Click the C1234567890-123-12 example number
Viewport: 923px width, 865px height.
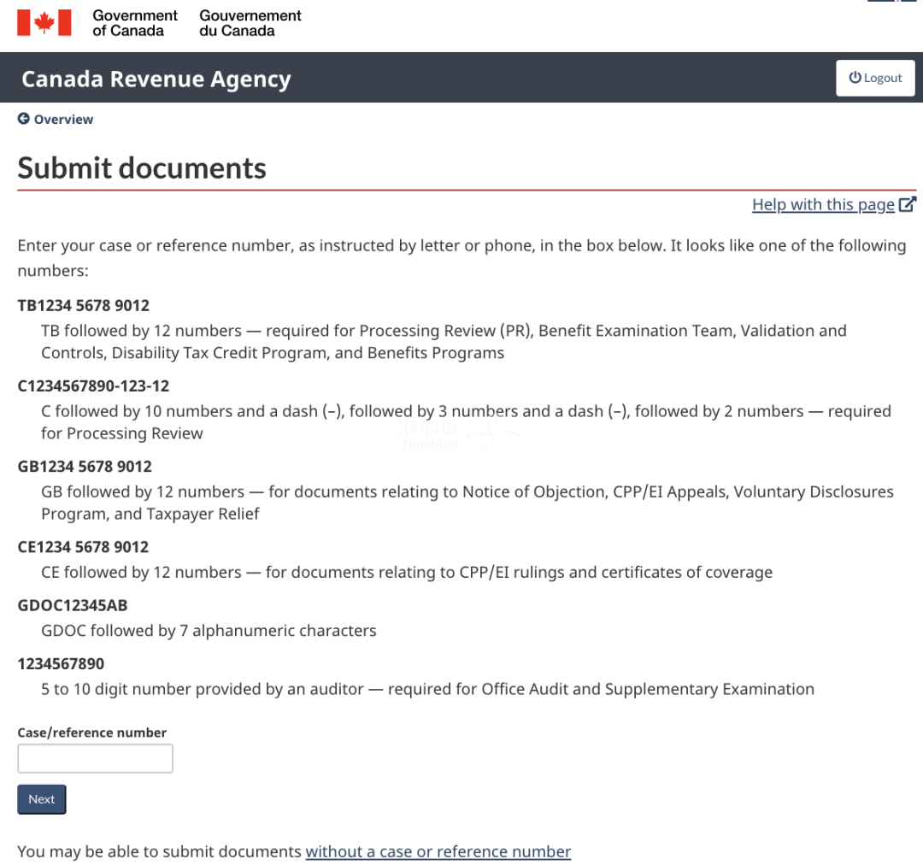pos(93,385)
